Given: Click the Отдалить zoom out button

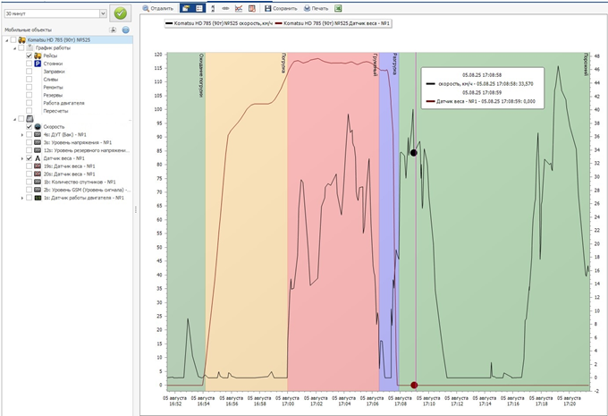Looking at the screenshot, I should pyautogui.click(x=158, y=7).
